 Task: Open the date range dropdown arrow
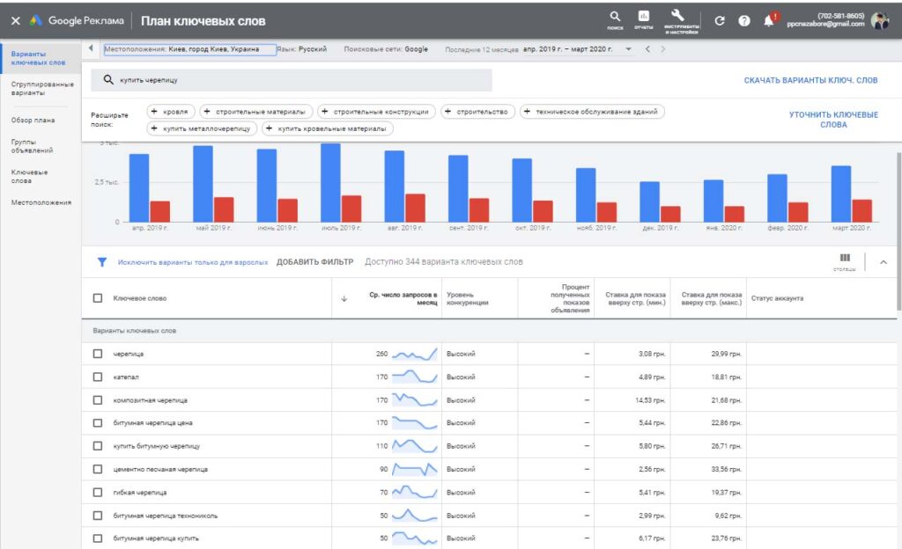629,49
